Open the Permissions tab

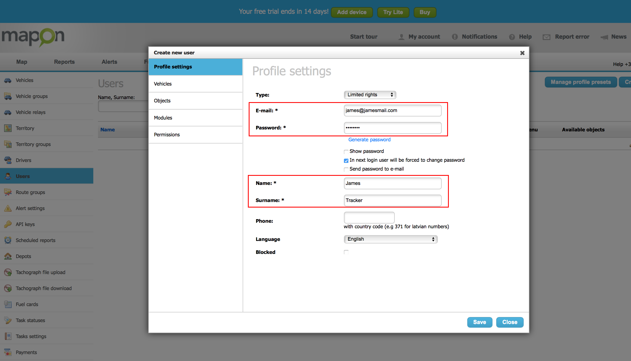(195, 135)
